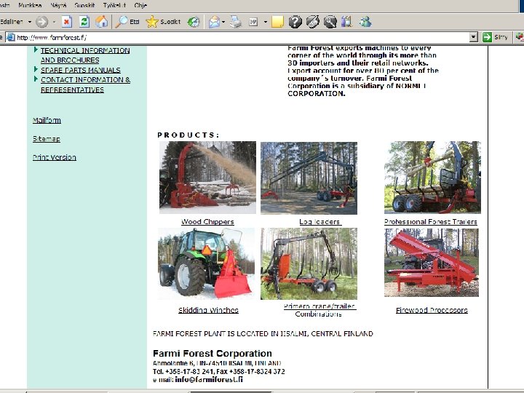Image resolution: width=524 pixels, height=393 pixels.
Task: Go to the Home page icon
Action: pos(101,22)
